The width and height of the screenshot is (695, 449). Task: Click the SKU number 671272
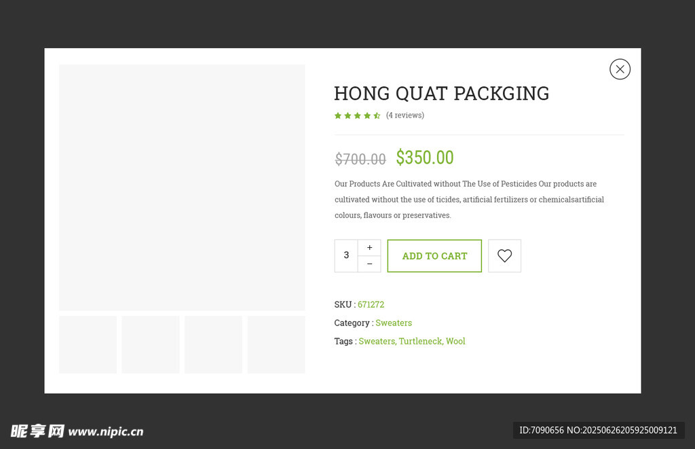point(371,304)
